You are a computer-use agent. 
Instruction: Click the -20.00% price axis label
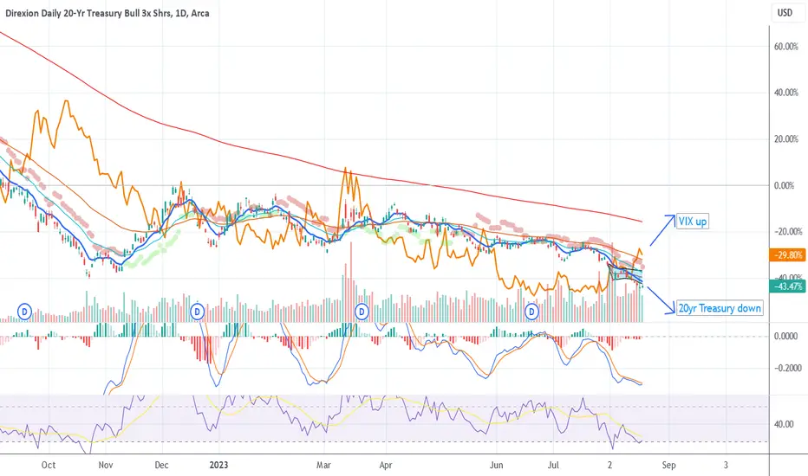click(x=787, y=232)
